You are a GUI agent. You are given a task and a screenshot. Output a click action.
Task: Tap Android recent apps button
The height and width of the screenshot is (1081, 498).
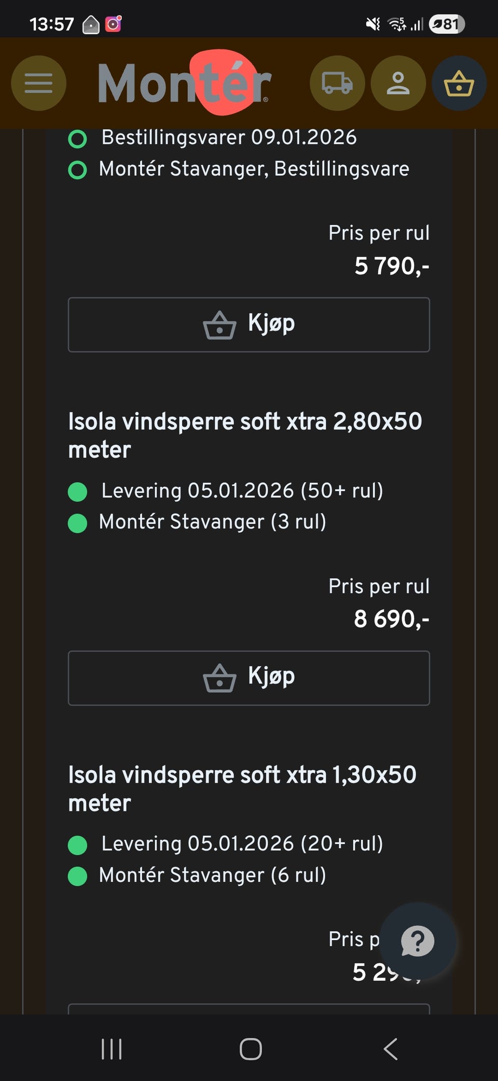[x=112, y=1049]
